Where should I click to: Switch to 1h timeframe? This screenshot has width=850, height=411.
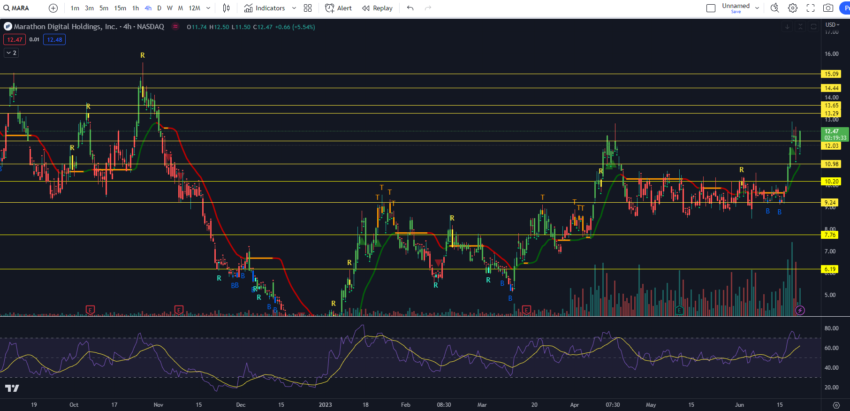[x=136, y=8]
